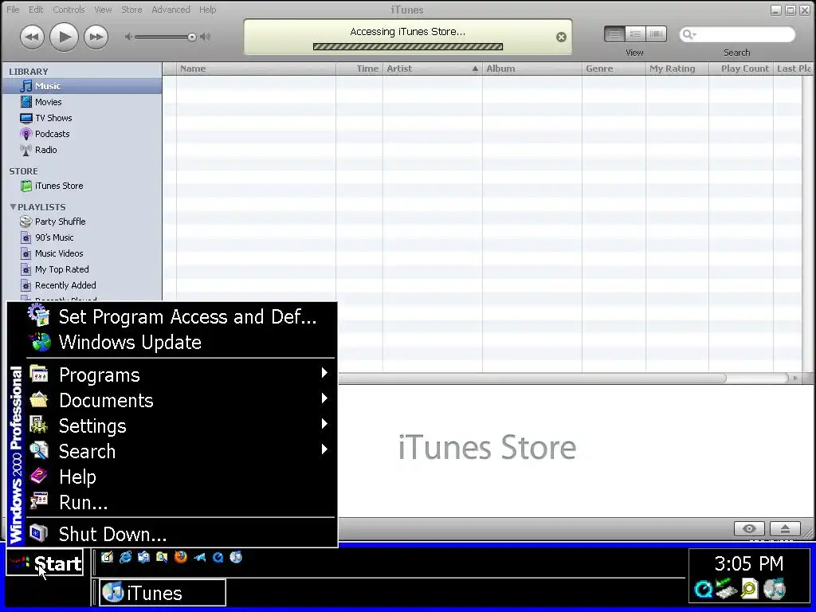Viewport: 816px width, 612px height.
Task: Expand the Documents submenu
Action: pyautogui.click(x=182, y=400)
